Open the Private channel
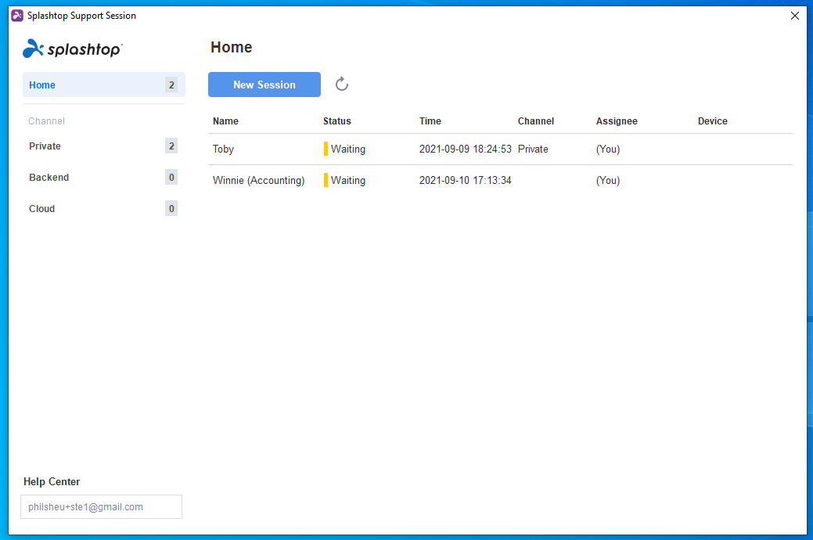 (104, 146)
